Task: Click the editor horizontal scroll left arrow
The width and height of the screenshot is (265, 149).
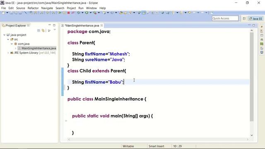Action: click(x=69, y=139)
